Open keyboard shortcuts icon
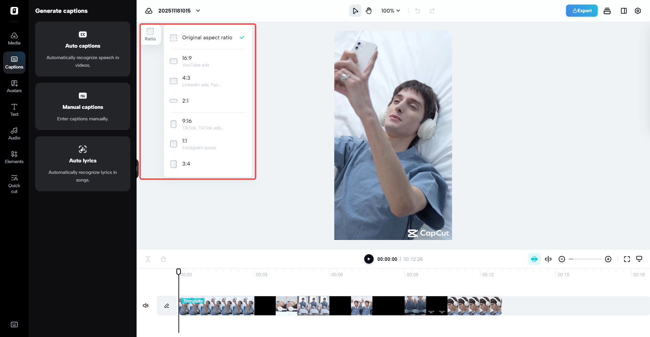 (x=14, y=324)
